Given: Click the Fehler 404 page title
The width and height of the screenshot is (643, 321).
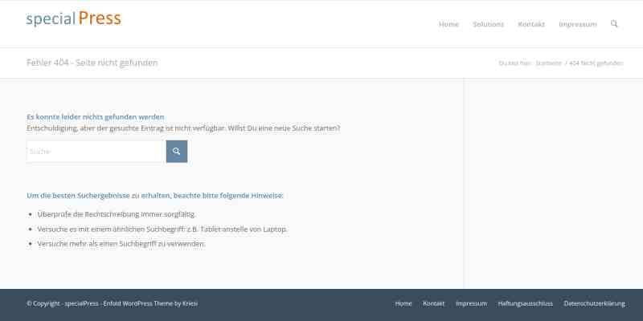Looking at the screenshot, I should point(92,63).
